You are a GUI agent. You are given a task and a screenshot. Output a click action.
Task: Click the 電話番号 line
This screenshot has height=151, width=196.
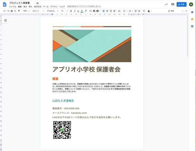click(66, 108)
